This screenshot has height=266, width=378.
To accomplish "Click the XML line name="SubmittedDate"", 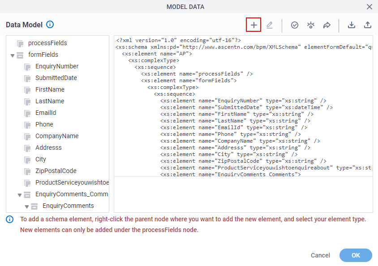I will click(246, 107).
